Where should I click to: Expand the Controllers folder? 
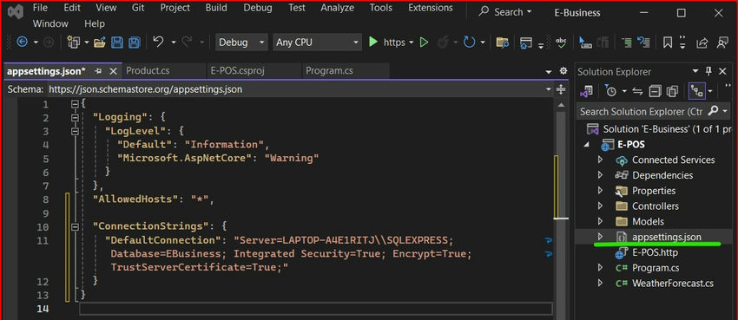[600, 206]
